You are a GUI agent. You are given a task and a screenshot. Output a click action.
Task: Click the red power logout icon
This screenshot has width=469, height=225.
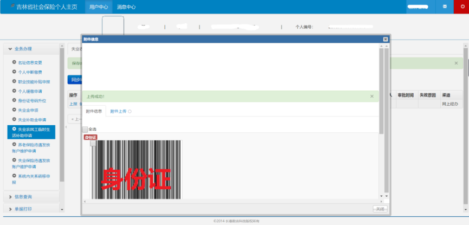(x=461, y=7)
